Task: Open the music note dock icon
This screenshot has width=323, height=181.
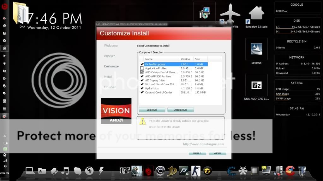Action: pyautogui.click(x=65, y=171)
